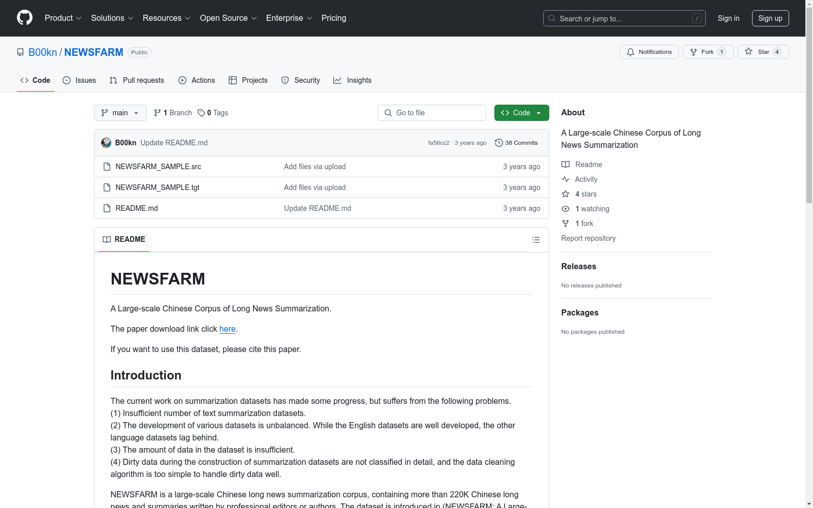Switch to the Issues tab
The image size is (813, 508).
click(79, 80)
